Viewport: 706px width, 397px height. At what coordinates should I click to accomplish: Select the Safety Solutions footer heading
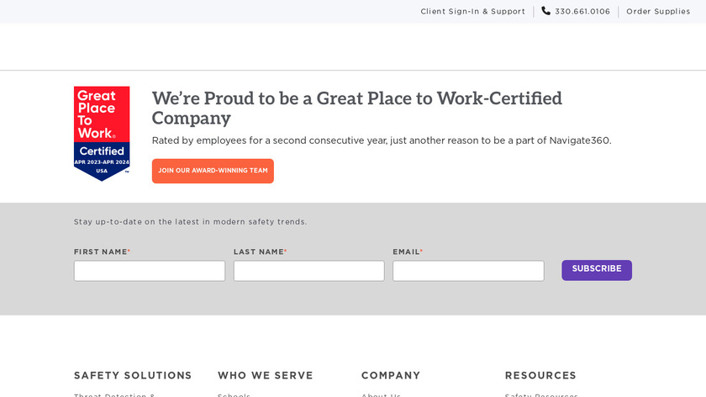click(133, 375)
